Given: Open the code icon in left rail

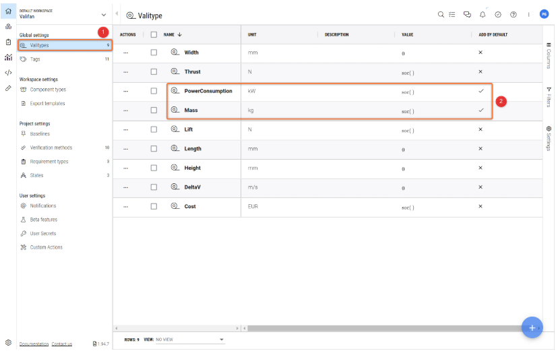Looking at the screenshot, I should 8,73.
